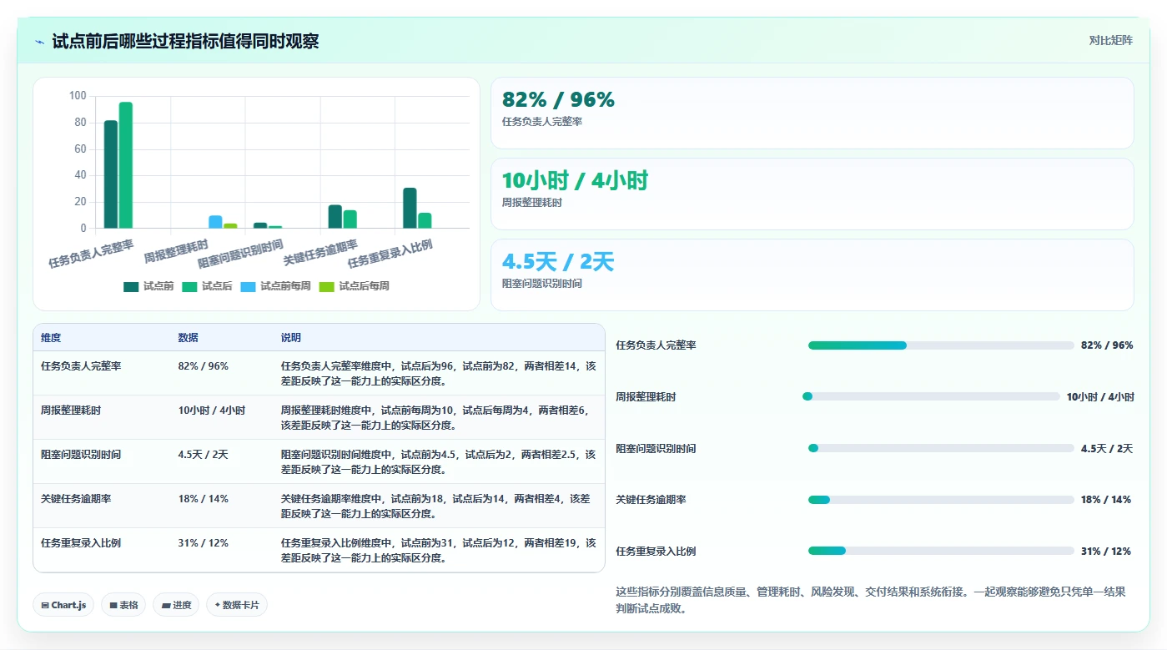
Task: Click the table description mentioning 两者相差14
Action: (x=439, y=374)
